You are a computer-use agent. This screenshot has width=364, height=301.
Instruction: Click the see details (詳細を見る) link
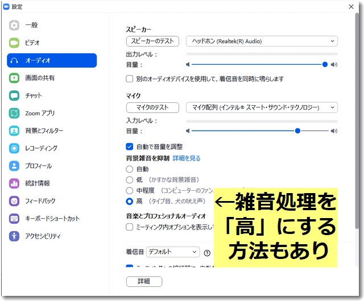pos(187,158)
